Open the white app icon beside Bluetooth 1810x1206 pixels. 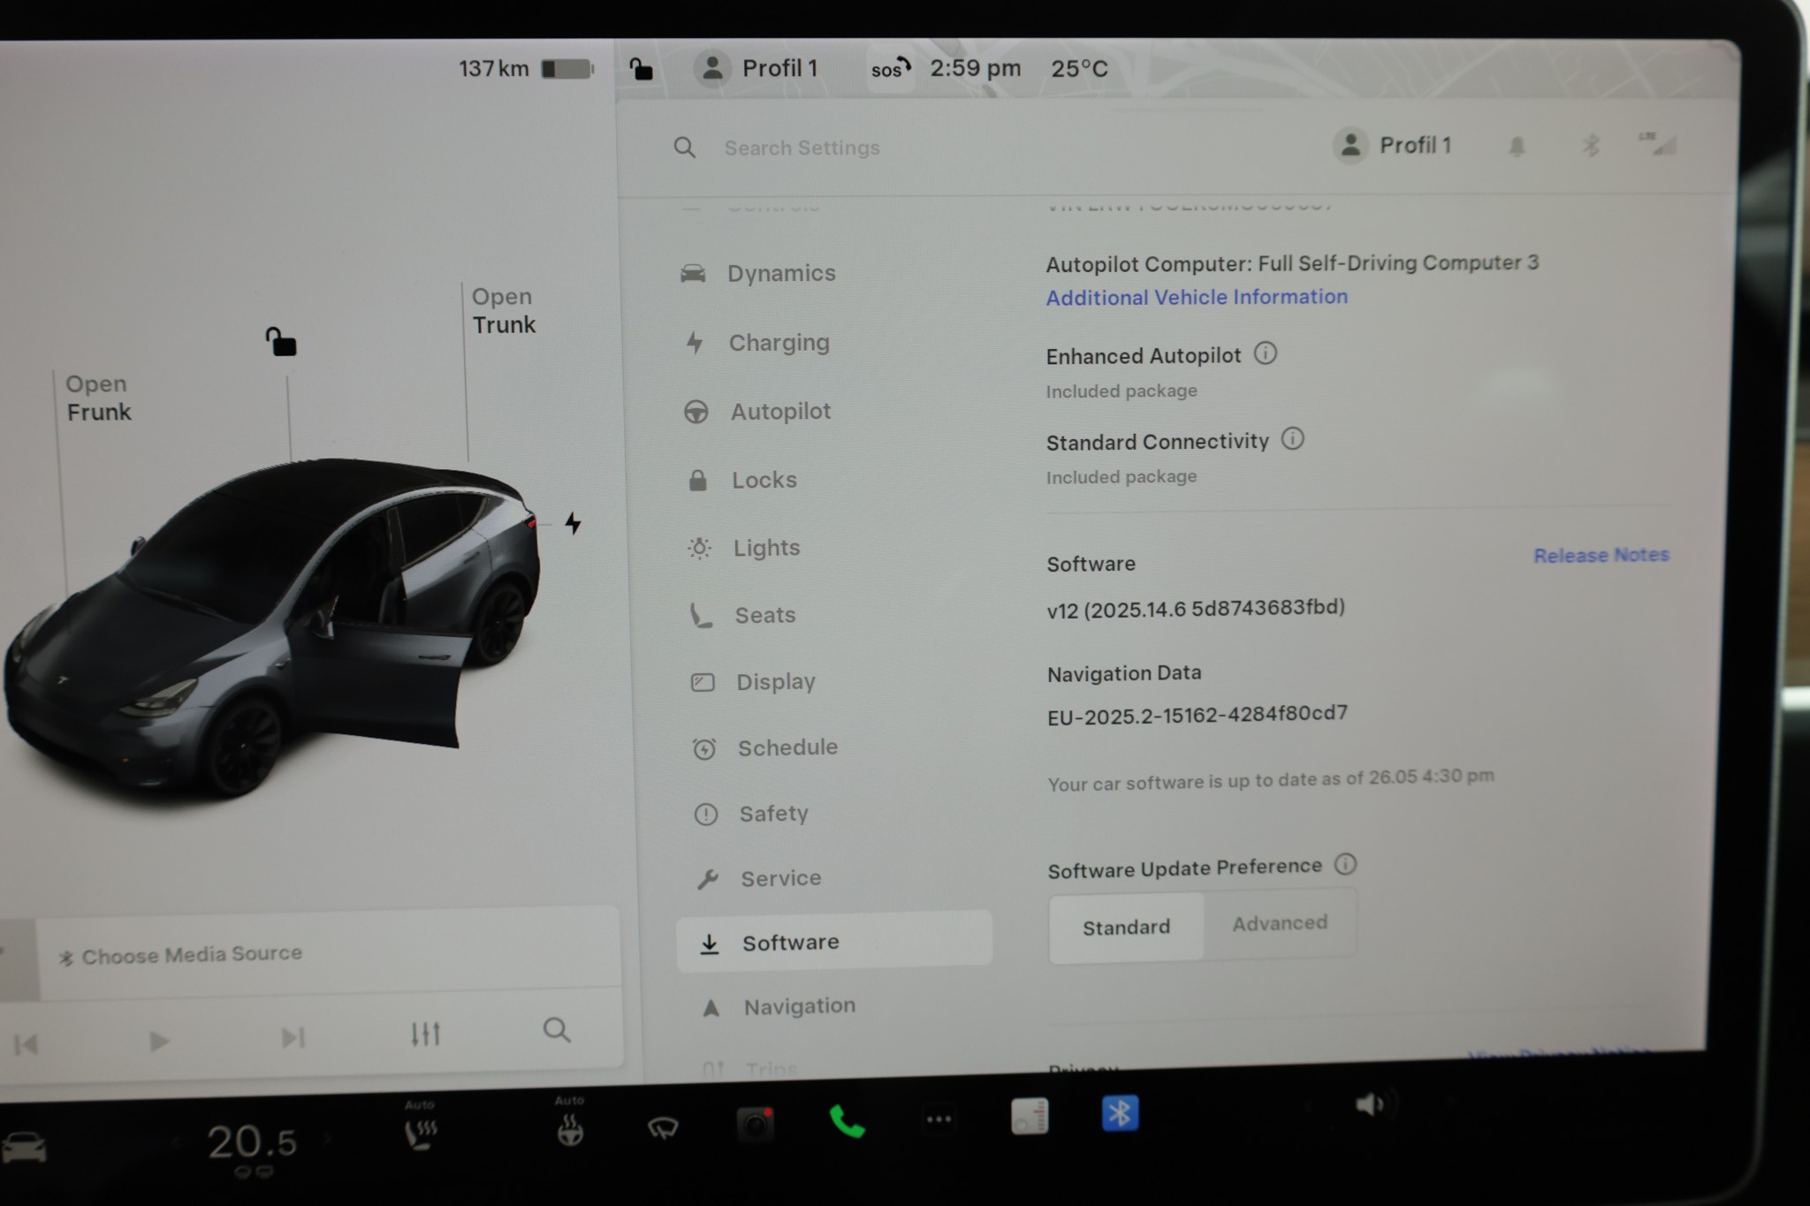[x=1030, y=1116]
